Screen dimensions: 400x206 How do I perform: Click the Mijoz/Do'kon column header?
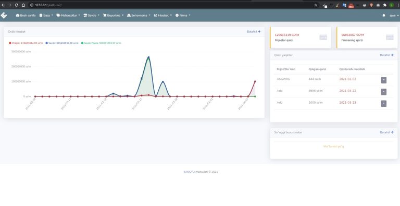click(286, 69)
